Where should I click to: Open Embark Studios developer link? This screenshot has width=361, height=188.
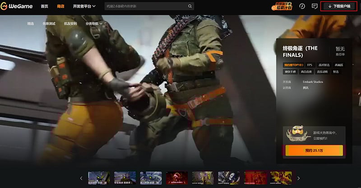313,82
